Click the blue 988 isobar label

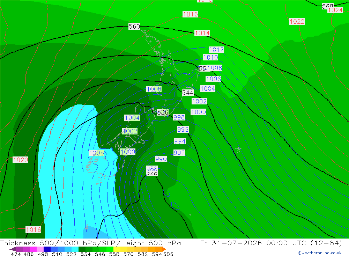152,169
